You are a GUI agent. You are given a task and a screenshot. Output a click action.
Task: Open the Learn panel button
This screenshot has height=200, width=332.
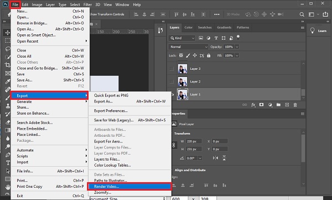coord(319,31)
